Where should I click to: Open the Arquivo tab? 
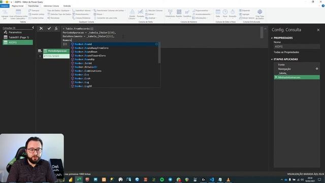(5, 6)
